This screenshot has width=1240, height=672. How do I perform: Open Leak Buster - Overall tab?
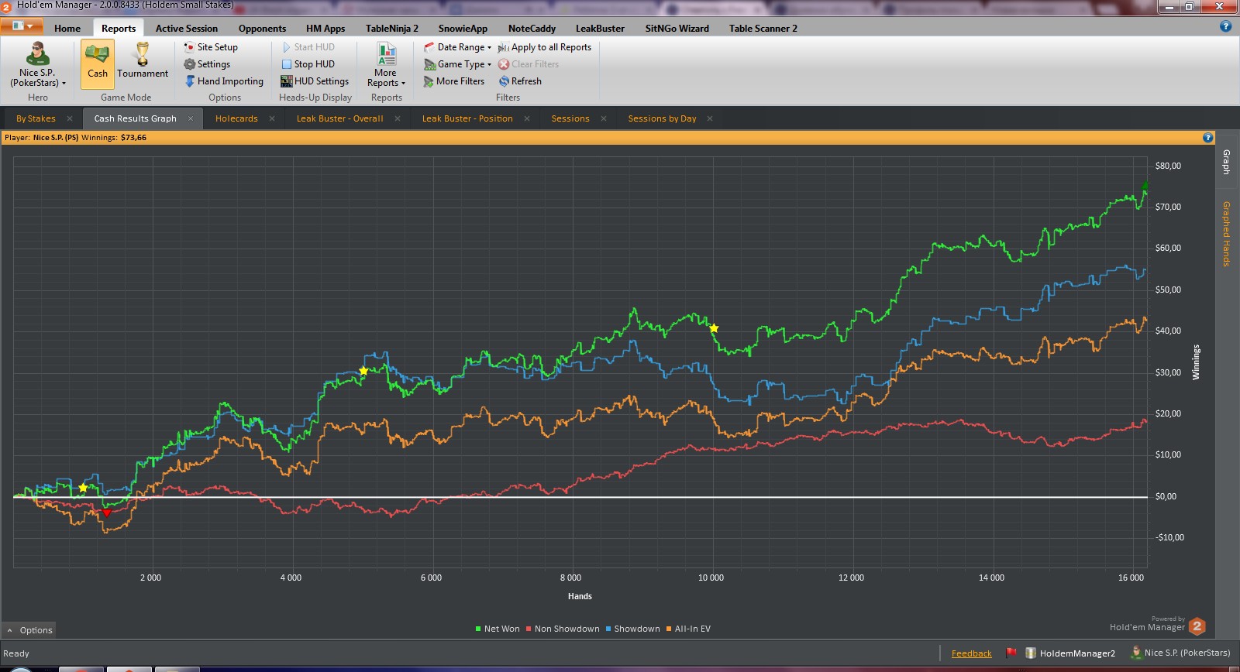pos(339,118)
